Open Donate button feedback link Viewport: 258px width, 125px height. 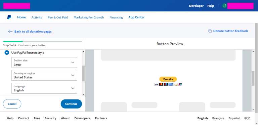[230, 31]
